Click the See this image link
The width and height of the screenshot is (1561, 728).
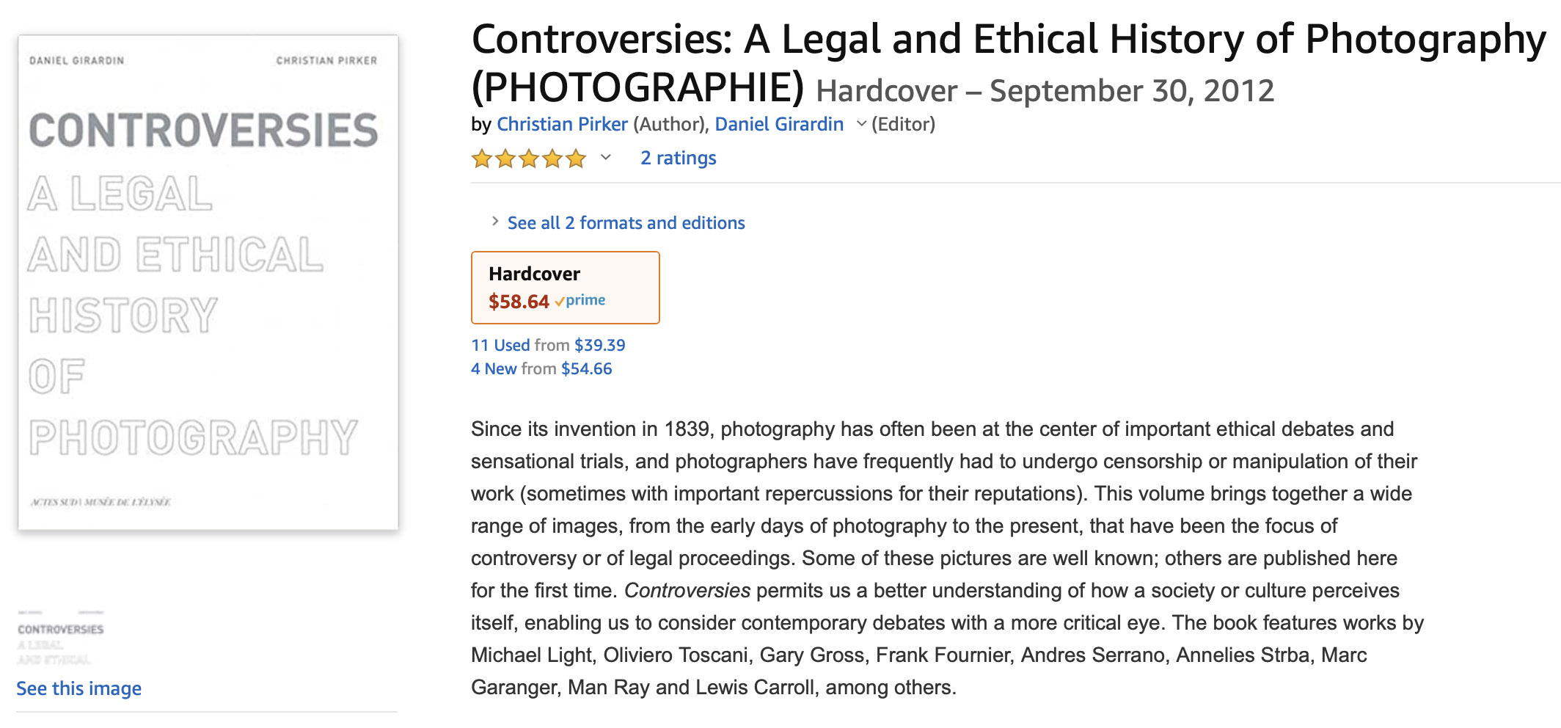tap(78, 688)
